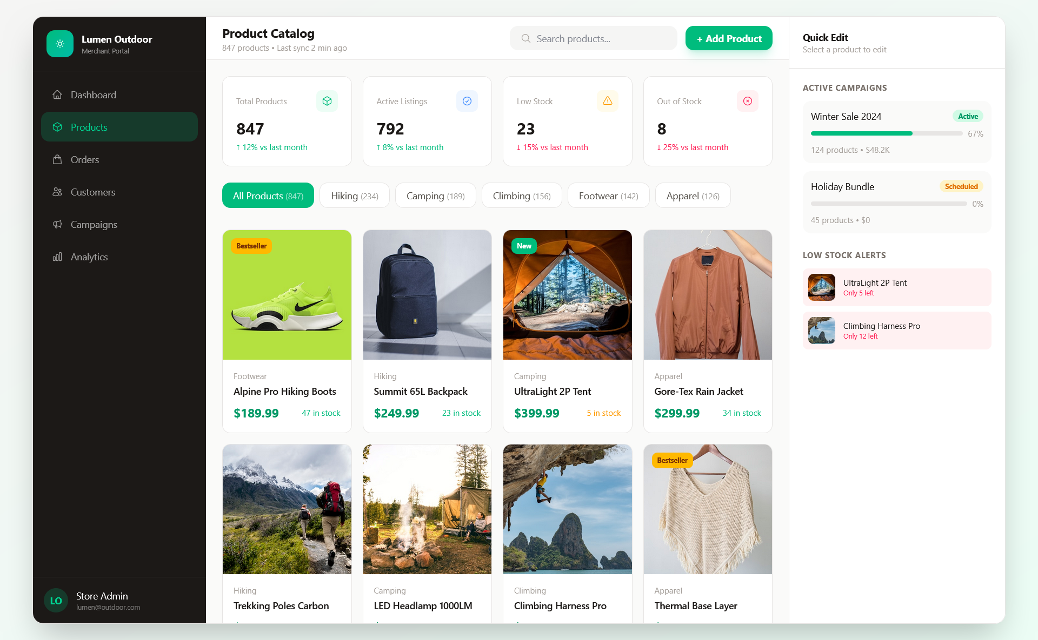The height and width of the screenshot is (640, 1038).
Task: Click the Out of Stock circle icon
Action: (748, 101)
